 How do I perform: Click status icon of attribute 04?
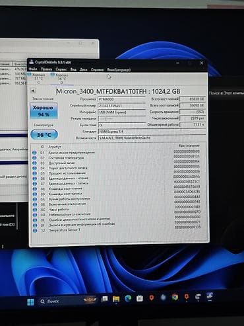[x=34, y=168]
